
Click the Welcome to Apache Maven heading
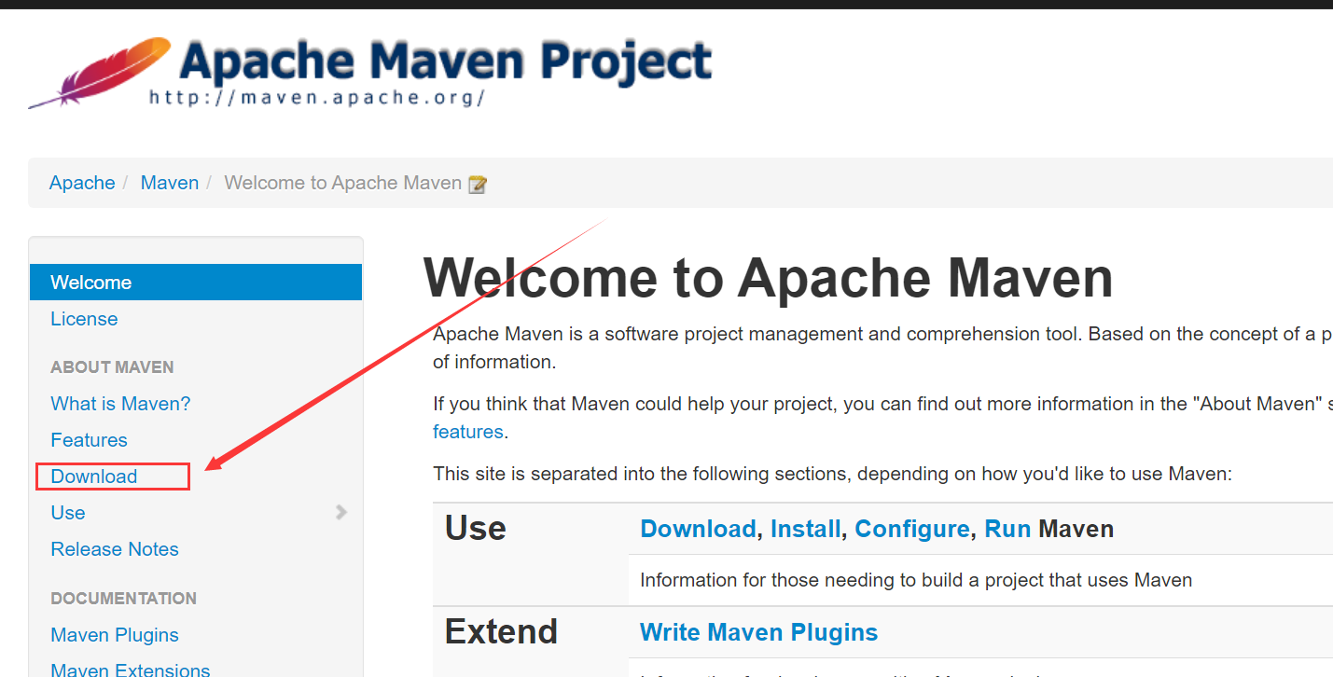point(769,278)
